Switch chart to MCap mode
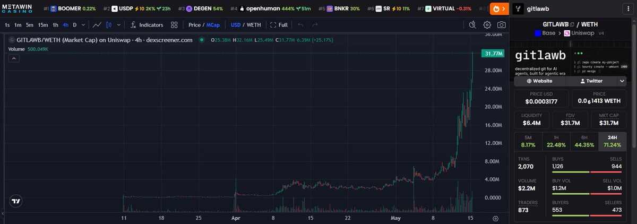Screen dimensions: 637x224 213,25
